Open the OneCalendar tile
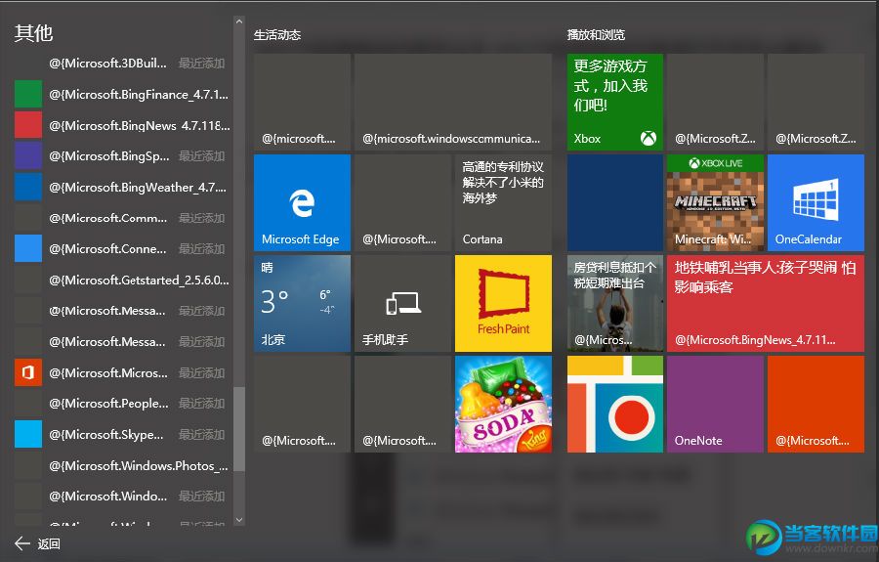The image size is (879, 562). [x=816, y=202]
